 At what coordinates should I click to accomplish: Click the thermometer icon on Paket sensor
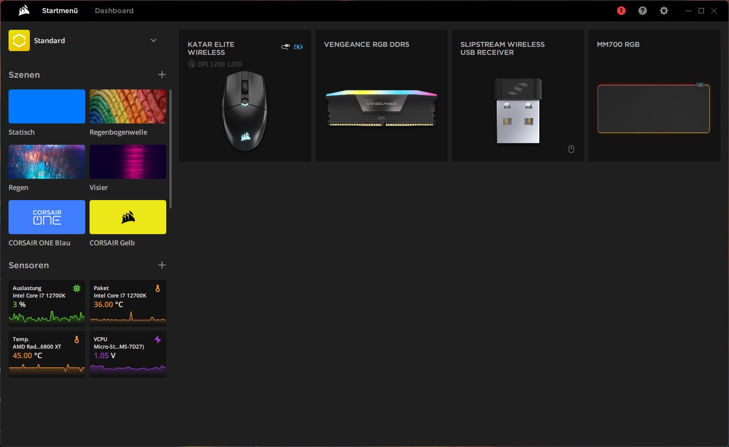tap(158, 288)
